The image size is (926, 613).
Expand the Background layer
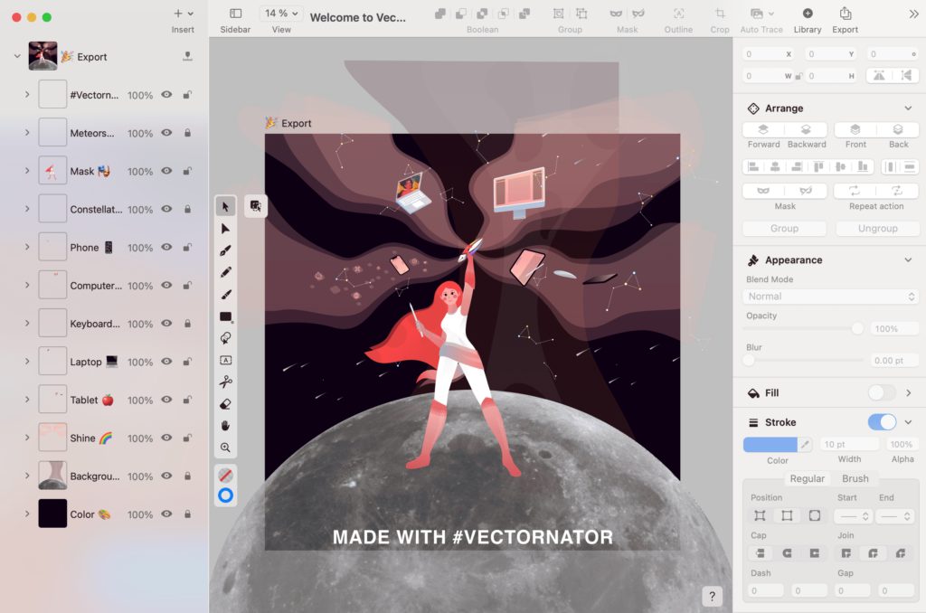click(x=27, y=476)
